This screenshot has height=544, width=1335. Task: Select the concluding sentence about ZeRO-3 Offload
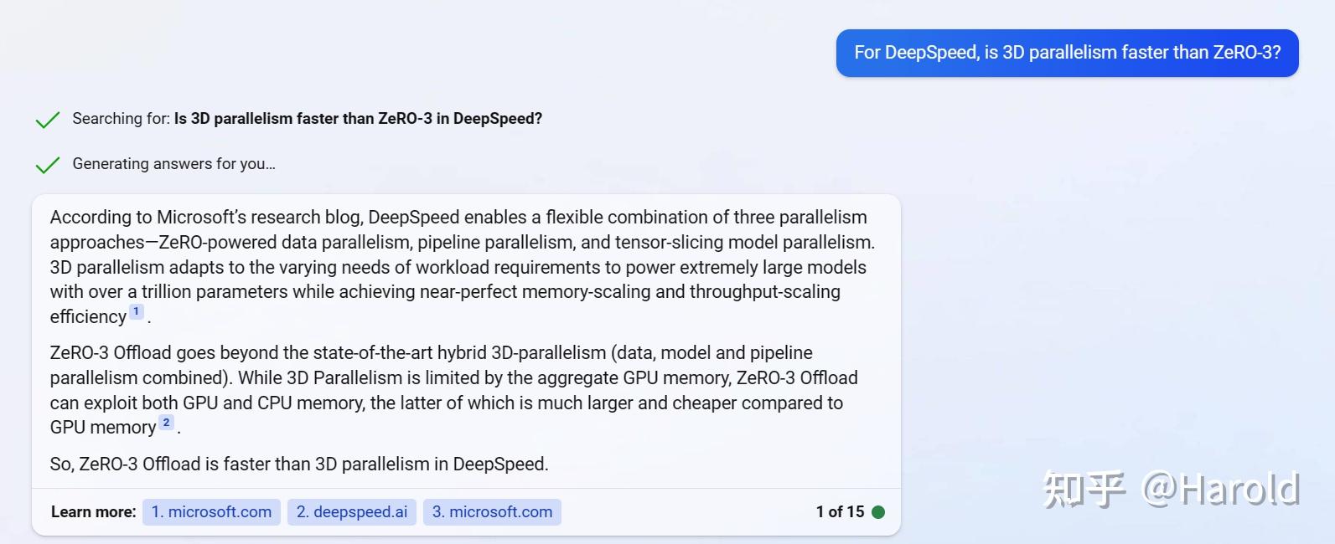298,464
